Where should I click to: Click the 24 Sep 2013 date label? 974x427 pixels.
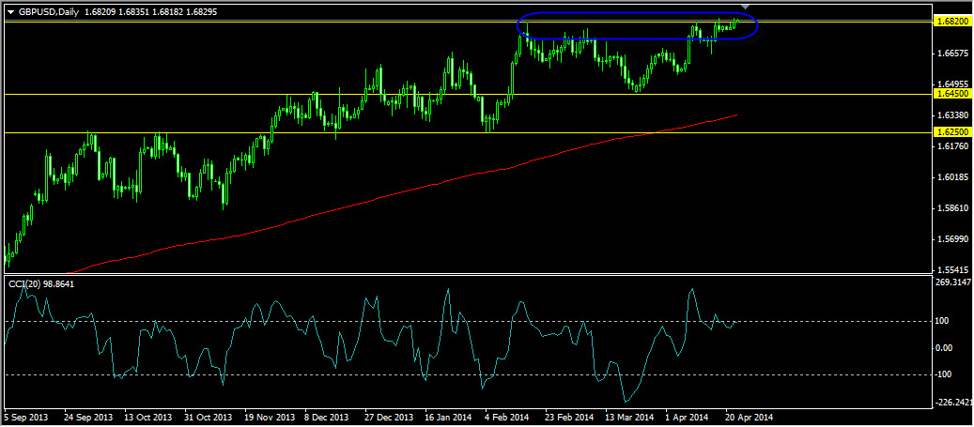[x=88, y=417]
